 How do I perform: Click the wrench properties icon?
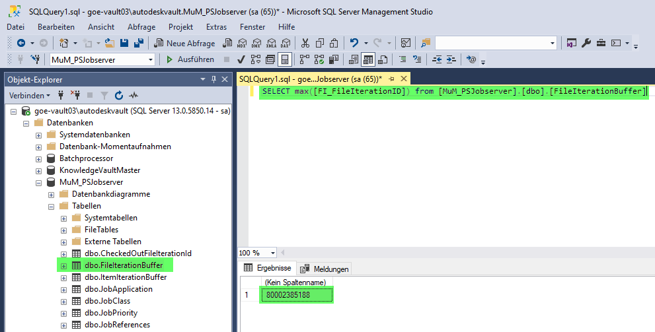click(586, 43)
